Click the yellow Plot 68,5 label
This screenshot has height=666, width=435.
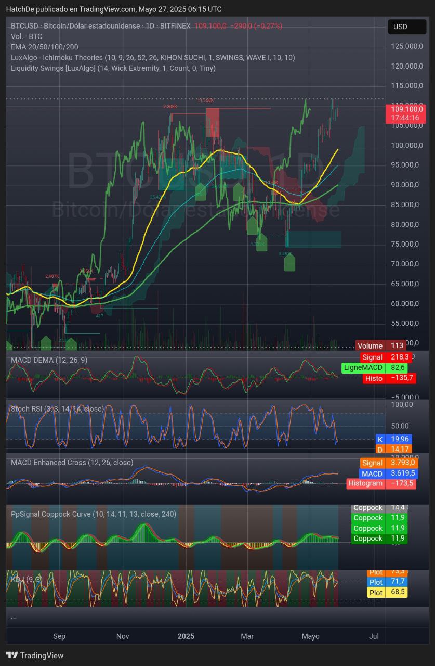click(387, 592)
